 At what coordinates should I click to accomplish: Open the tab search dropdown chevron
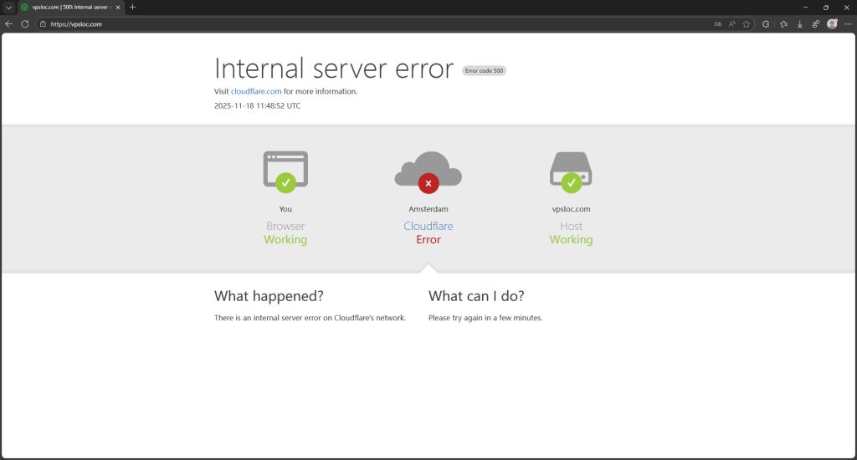click(x=8, y=7)
